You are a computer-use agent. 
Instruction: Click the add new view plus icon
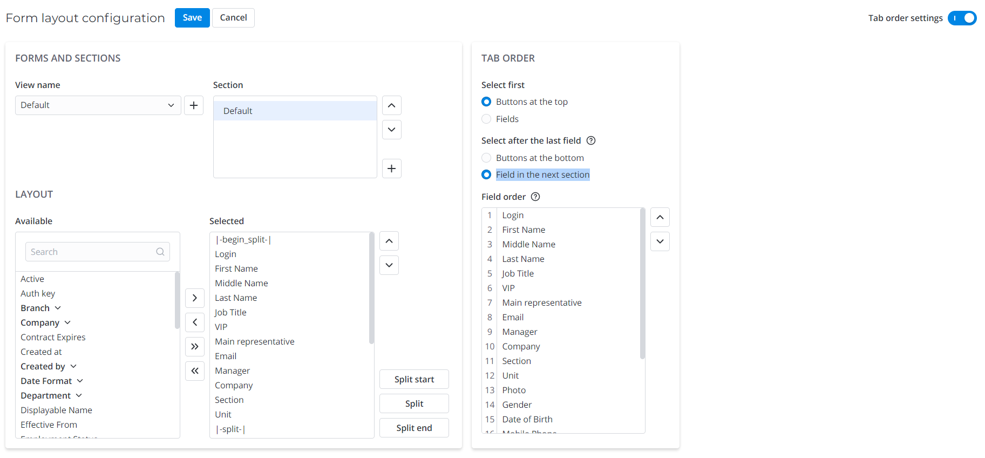tap(194, 105)
